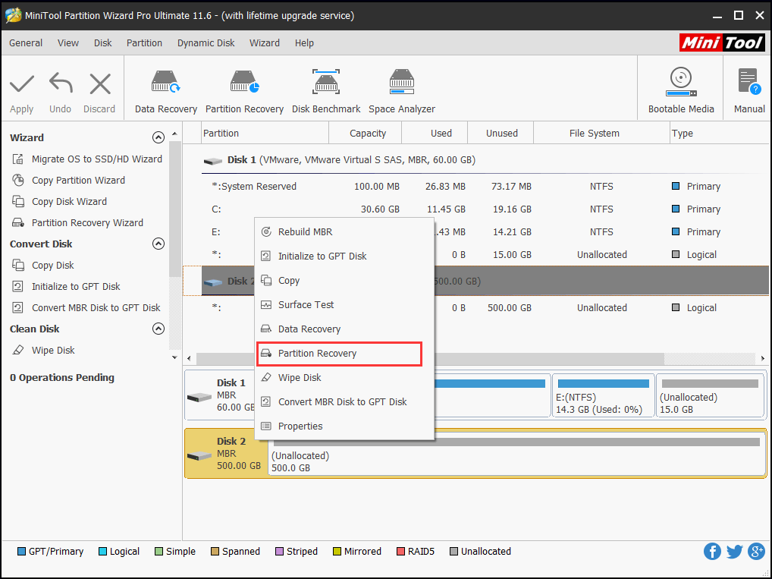772x579 pixels.
Task: Open Partition Recovery Wizard in sidebar
Action: point(77,223)
